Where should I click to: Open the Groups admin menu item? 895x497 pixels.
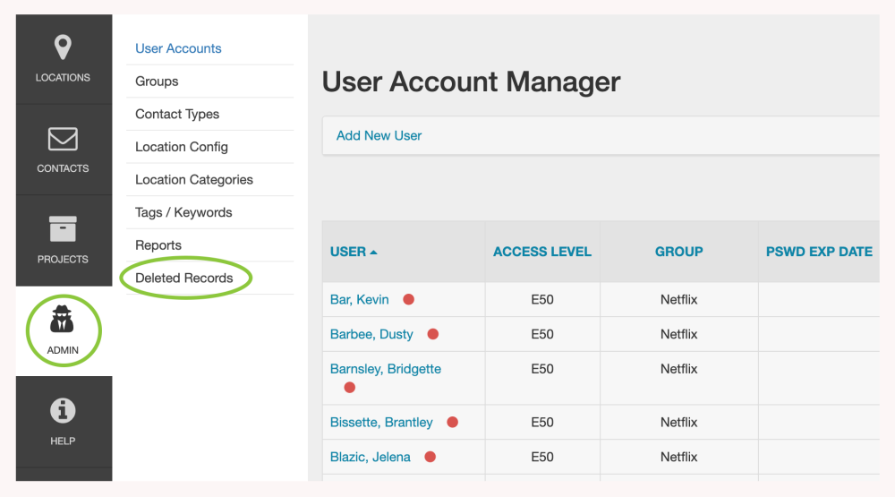157,81
